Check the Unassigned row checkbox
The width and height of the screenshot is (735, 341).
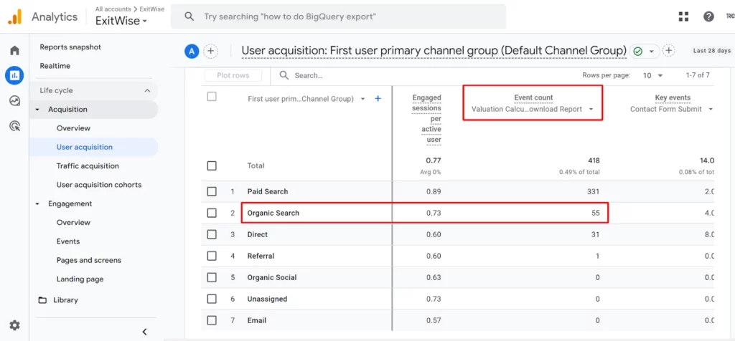tap(212, 299)
